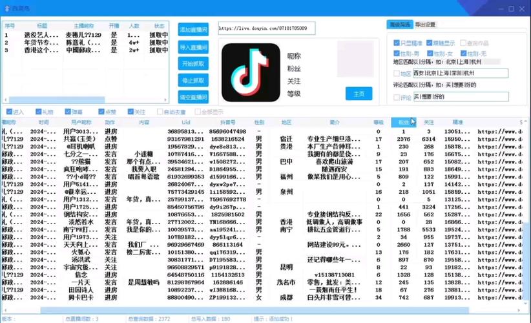
Task: Toggle the 点赞 checkbox
Action: click(101, 112)
